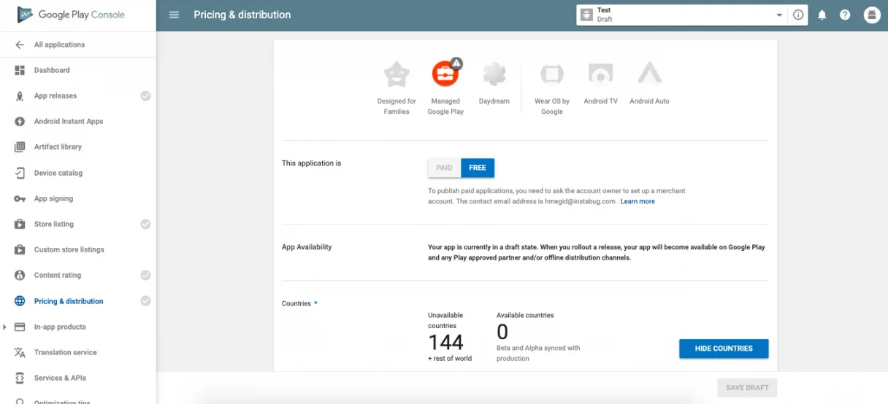Click the Artifact library icon
The width and height of the screenshot is (888, 404).
coord(20,147)
